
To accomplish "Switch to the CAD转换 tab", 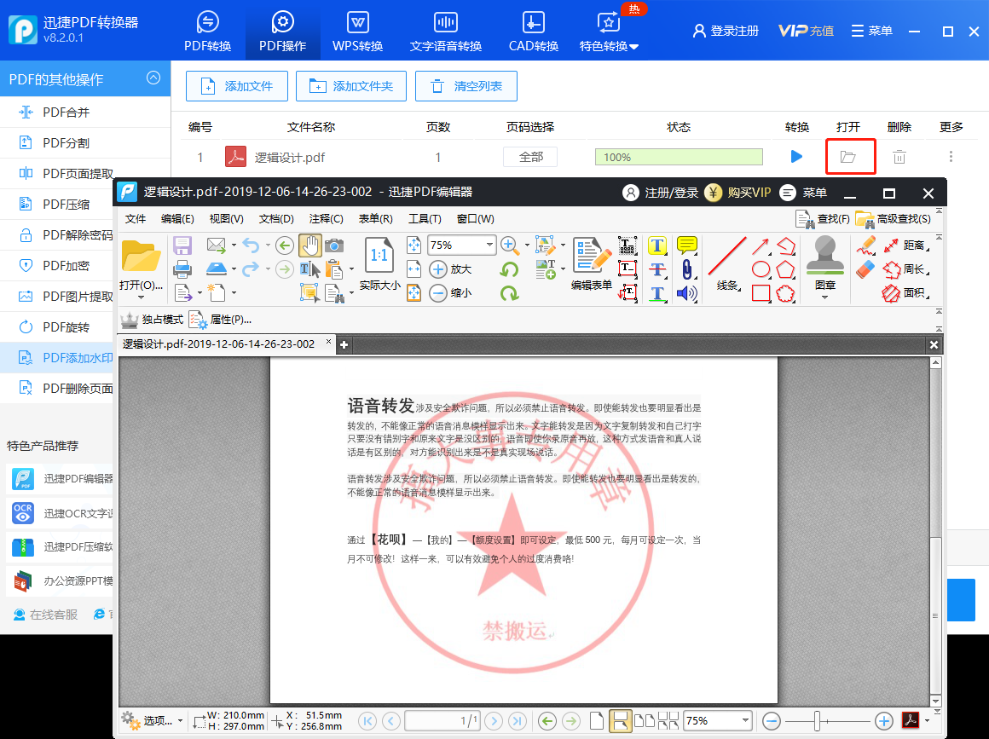I will (x=534, y=32).
